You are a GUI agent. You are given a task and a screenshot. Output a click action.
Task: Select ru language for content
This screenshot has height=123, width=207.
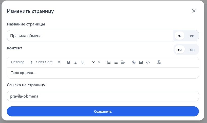pyautogui.click(x=180, y=49)
